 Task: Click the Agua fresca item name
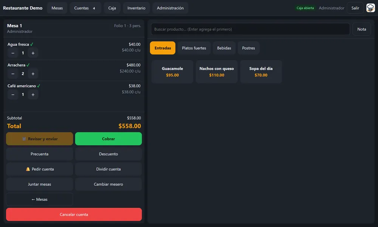click(18, 44)
